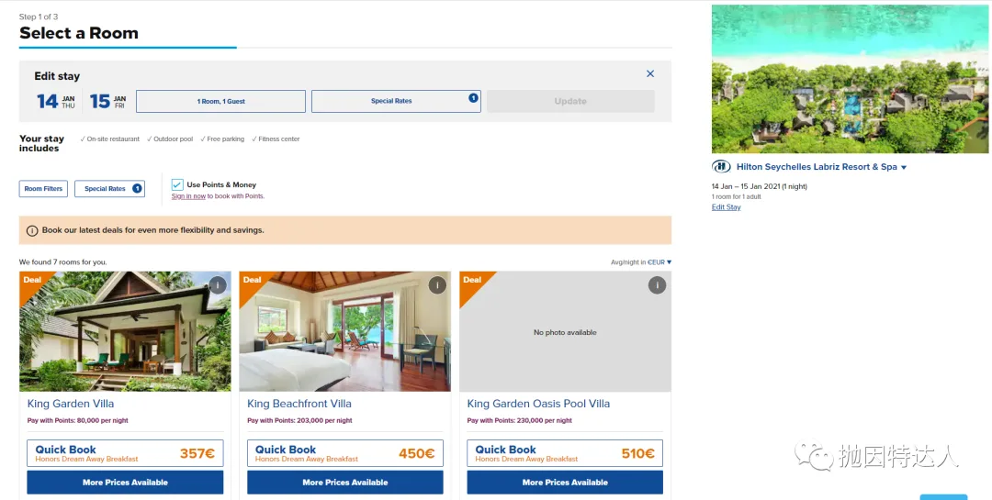Image resolution: width=992 pixels, height=500 pixels.
Task: Open the EUR currency dropdown
Action: click(659, 262)
